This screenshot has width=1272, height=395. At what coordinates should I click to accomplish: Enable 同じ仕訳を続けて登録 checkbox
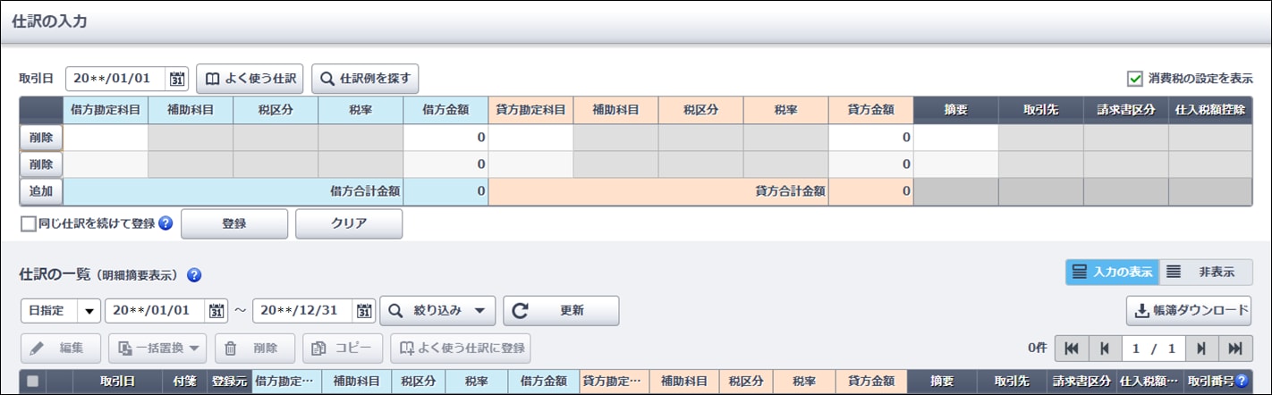coord(28,223)
